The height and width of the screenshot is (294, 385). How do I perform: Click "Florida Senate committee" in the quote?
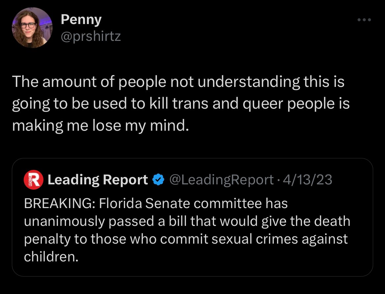(182, 203)
